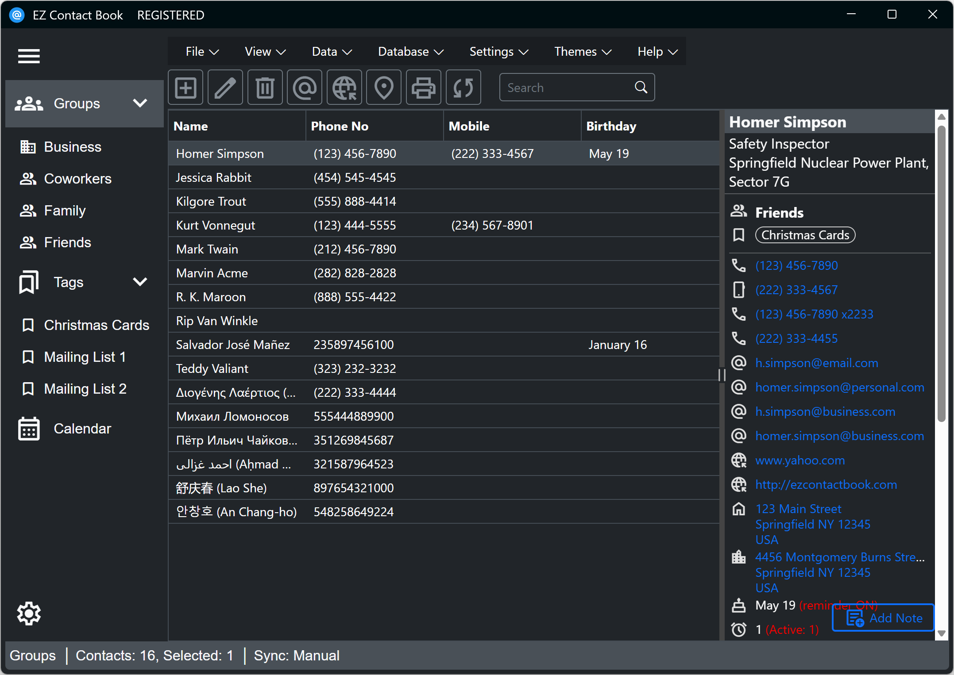Click the Add new contact toolbar icon
The image size is (954, 675).
click(185, 88)
